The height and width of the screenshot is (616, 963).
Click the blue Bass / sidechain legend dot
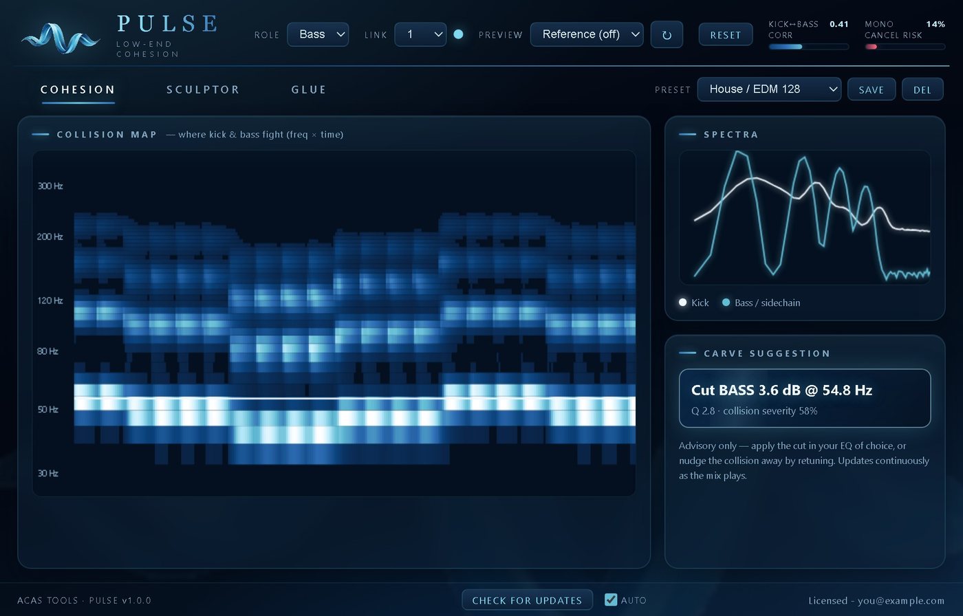726,302
